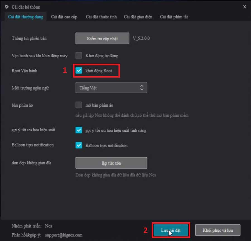Disable gợi ý tối ưu hóa hiệu suất checkbox
This screenshot has height=241, width=251.
79,130
